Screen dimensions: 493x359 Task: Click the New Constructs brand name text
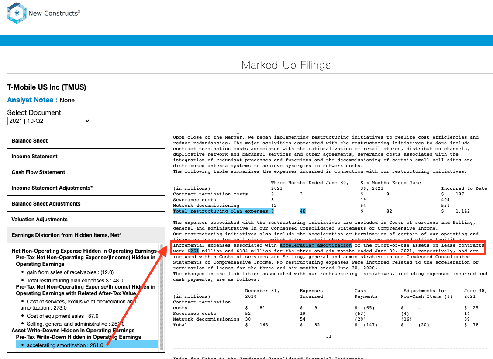click(x=54, y=13)
